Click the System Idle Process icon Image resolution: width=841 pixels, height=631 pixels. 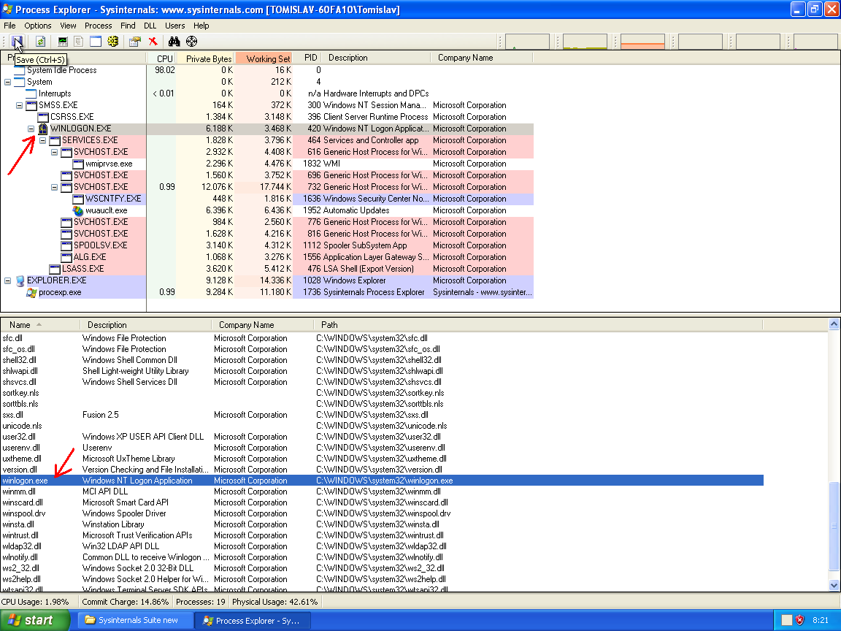coord(19,70)
